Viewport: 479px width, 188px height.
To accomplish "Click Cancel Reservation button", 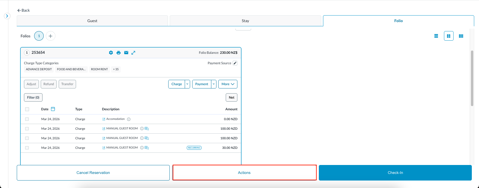I will [93, 173].
